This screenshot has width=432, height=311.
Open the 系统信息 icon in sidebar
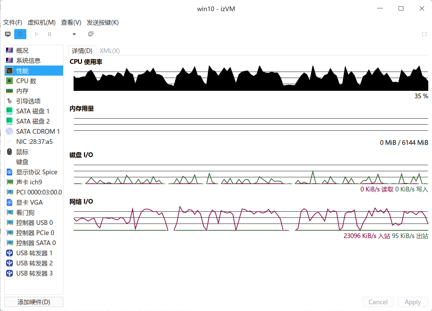pos(9,61)
